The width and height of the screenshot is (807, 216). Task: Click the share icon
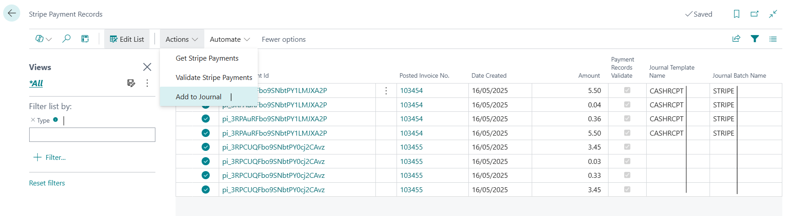[736, 39]
